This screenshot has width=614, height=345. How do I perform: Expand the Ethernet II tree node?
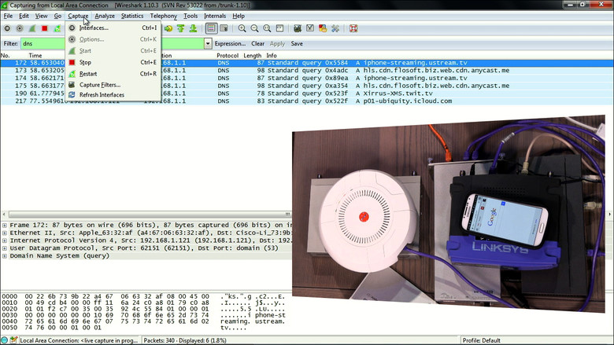(x=4, y=233)
